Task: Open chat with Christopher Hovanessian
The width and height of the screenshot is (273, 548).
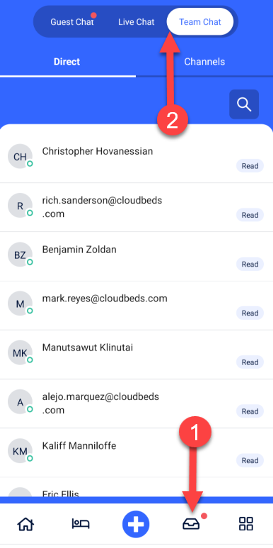Action: point(136,158)
